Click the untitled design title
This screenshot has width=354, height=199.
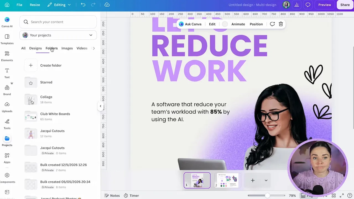coord(252,5)
